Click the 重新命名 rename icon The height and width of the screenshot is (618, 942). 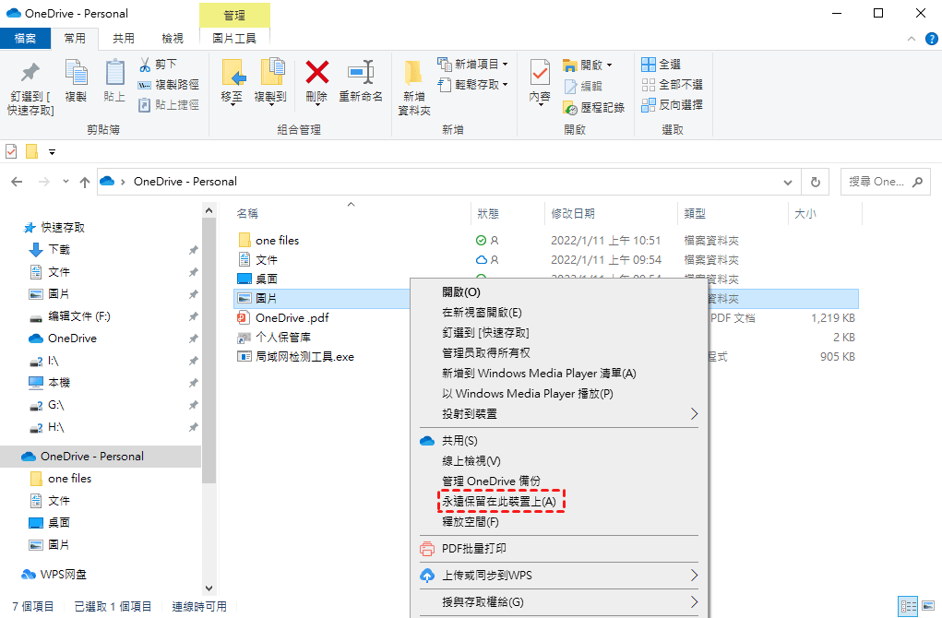(x=361, y=73)
